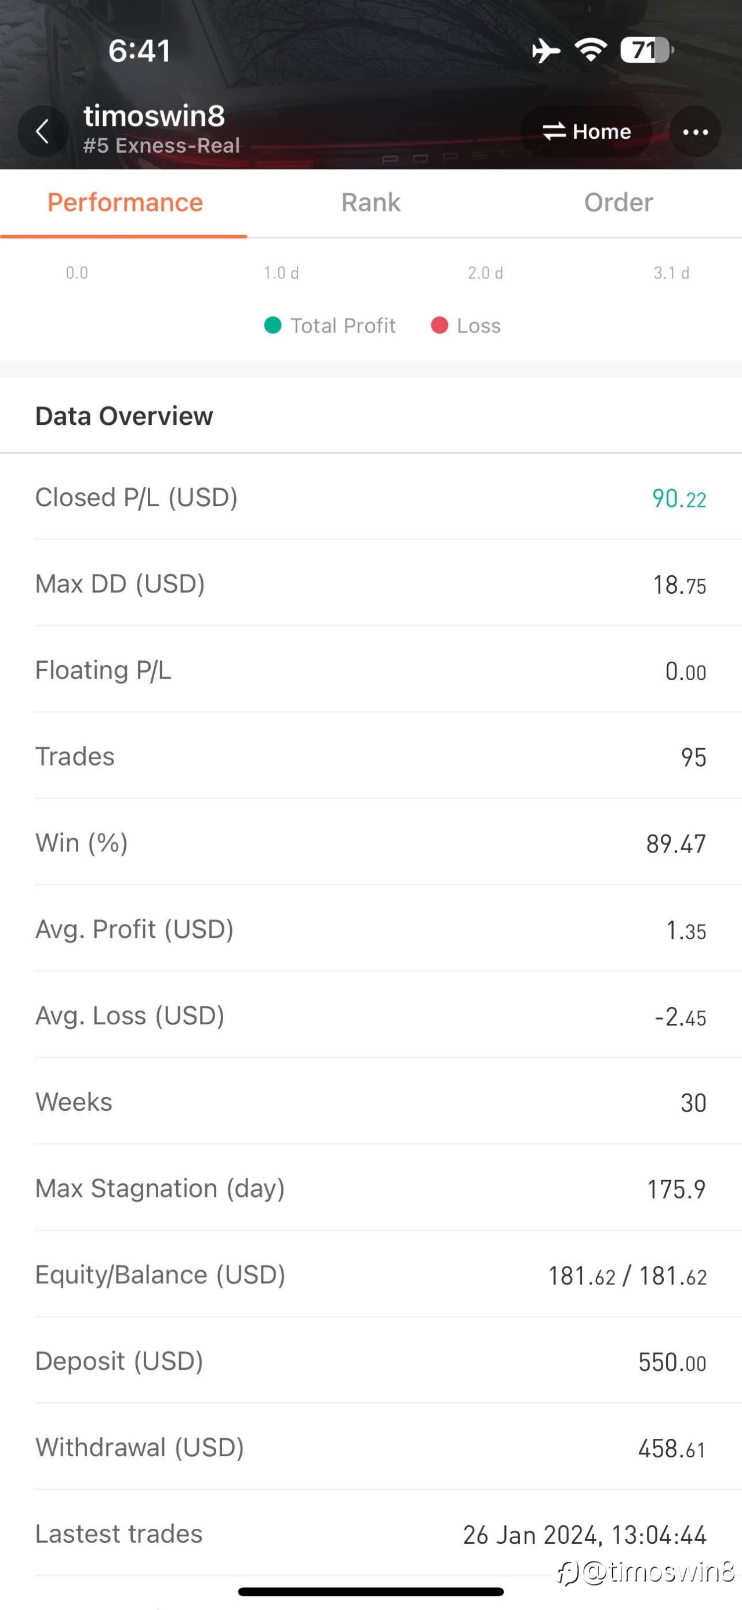This screenshot has width=742, height=1610.
Task: Switch to the Order tab
Action: pos(618,203)
